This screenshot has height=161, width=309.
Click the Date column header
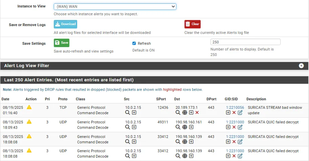click(x=5, y=99)
